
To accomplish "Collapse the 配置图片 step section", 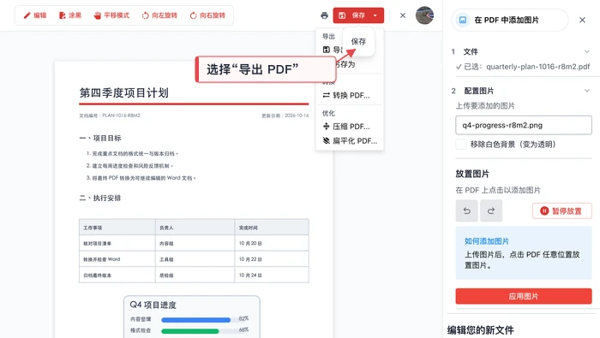I will tap(587, 91).
